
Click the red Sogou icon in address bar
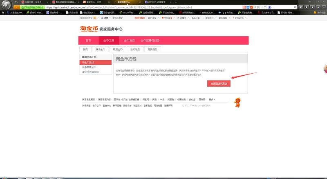tap(244, 7)
